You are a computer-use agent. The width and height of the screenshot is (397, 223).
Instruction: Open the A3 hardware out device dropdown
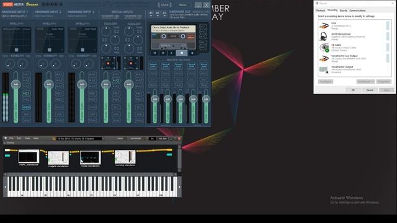click(x=164, y=14)
